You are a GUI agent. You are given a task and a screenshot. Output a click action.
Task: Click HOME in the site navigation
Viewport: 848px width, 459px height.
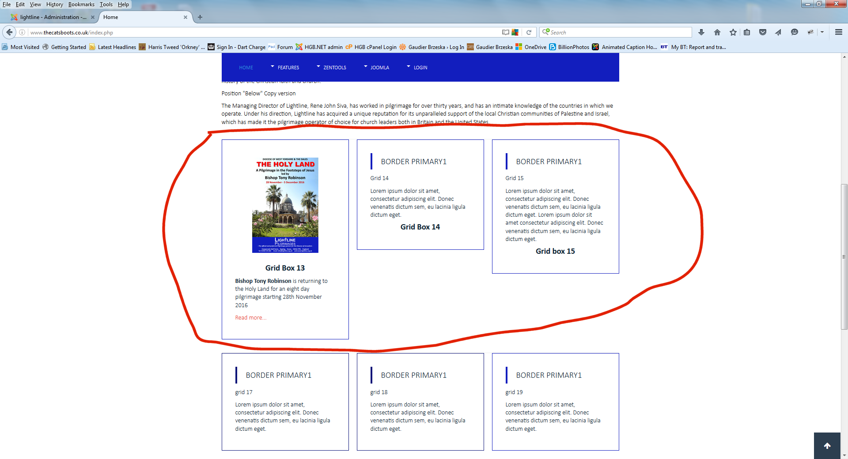coord(246,68)
